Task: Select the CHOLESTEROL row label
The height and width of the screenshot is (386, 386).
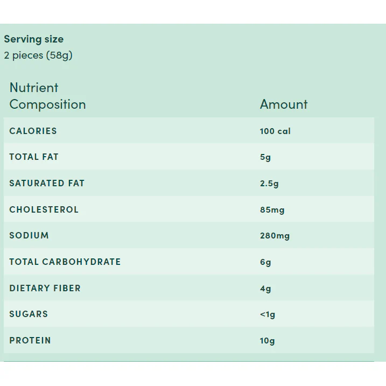Action: click(44, 209)
